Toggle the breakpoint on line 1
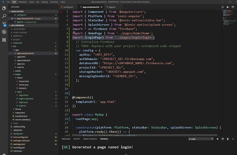 pyautogui.click(x=61, y=12)
